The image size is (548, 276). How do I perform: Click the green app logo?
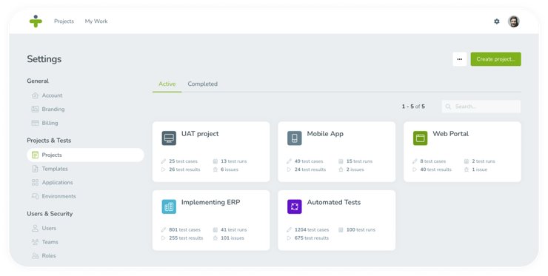[36, 21]
